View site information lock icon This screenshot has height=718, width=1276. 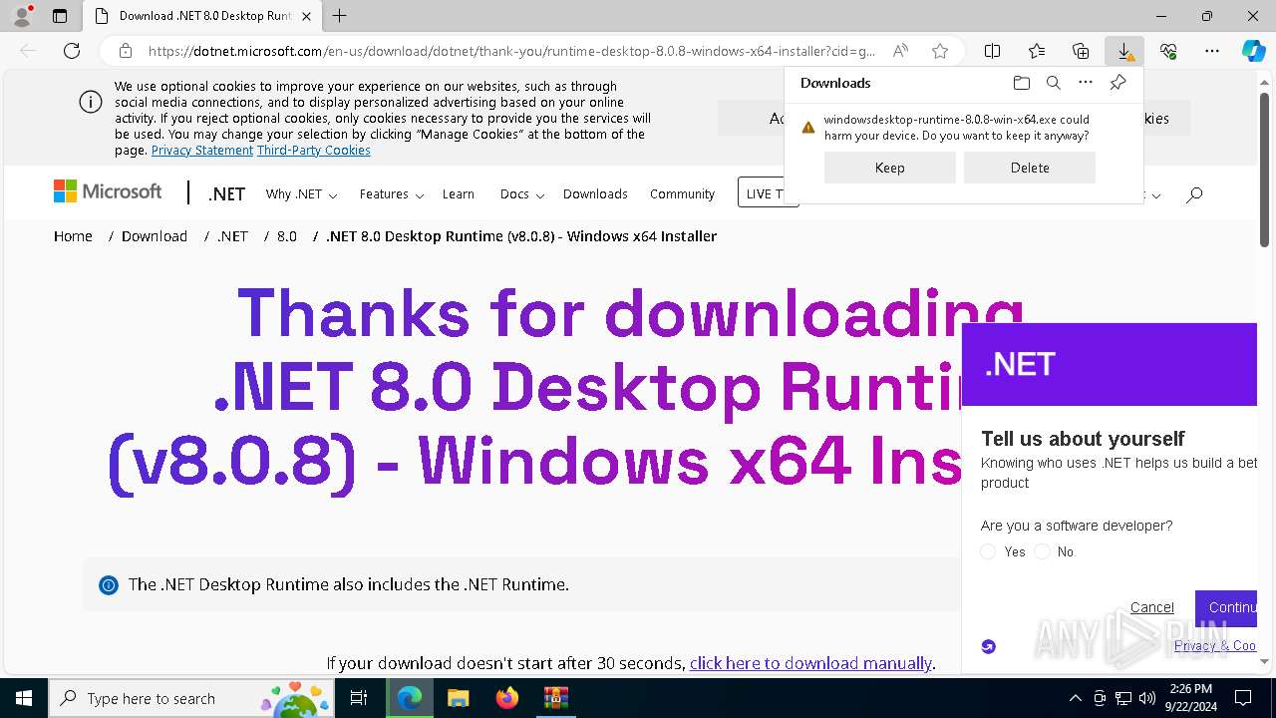126,51
